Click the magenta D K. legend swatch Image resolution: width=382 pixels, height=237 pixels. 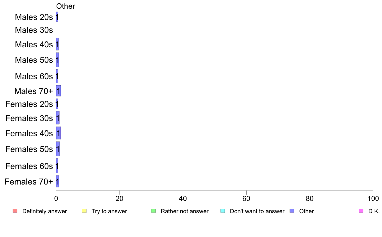tap(361, 211)
